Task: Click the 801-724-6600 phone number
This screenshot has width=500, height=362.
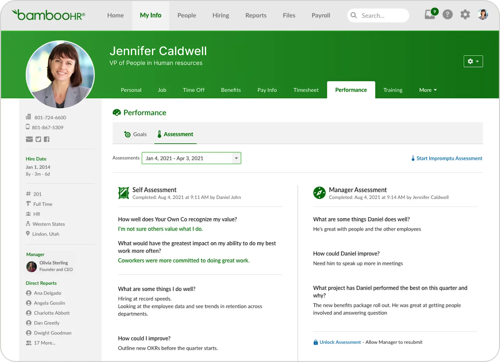Action: click(50, 118)
